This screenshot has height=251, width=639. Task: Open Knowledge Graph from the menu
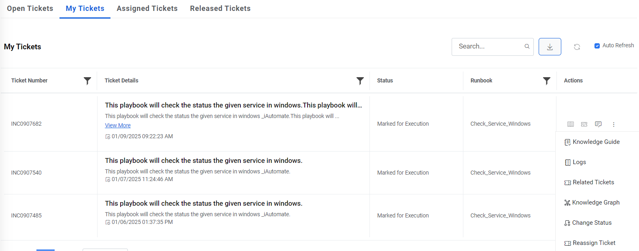coord(595,202)
